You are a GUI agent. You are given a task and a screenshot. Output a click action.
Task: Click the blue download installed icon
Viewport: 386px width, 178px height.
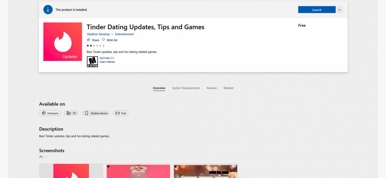click(x=48, y=10)
